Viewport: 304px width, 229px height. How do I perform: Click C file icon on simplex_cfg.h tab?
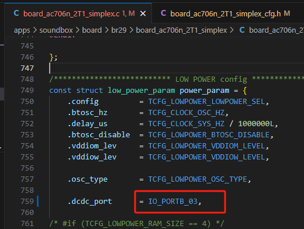[x=163, y=13]
